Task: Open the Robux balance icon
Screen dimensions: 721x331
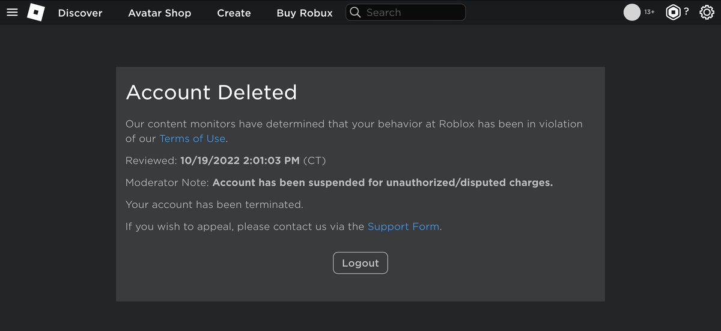Action: point(673,12)
